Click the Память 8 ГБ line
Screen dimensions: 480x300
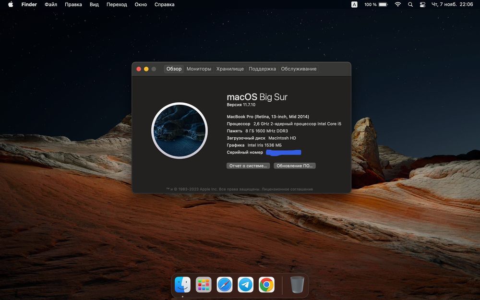click(x=257, y=131)
